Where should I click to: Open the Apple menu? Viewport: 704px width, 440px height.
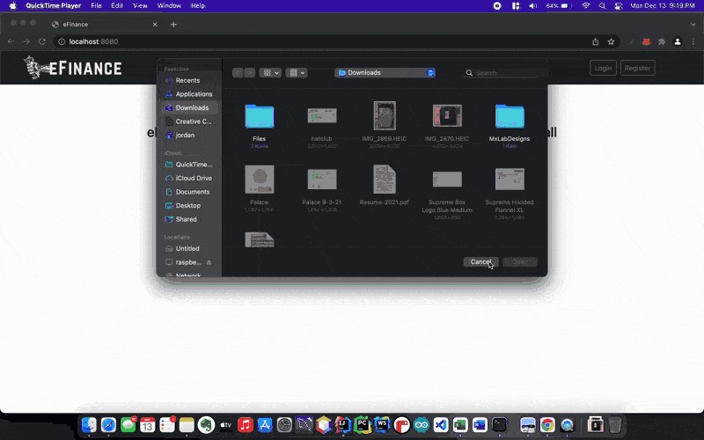(x=12, y=6)
